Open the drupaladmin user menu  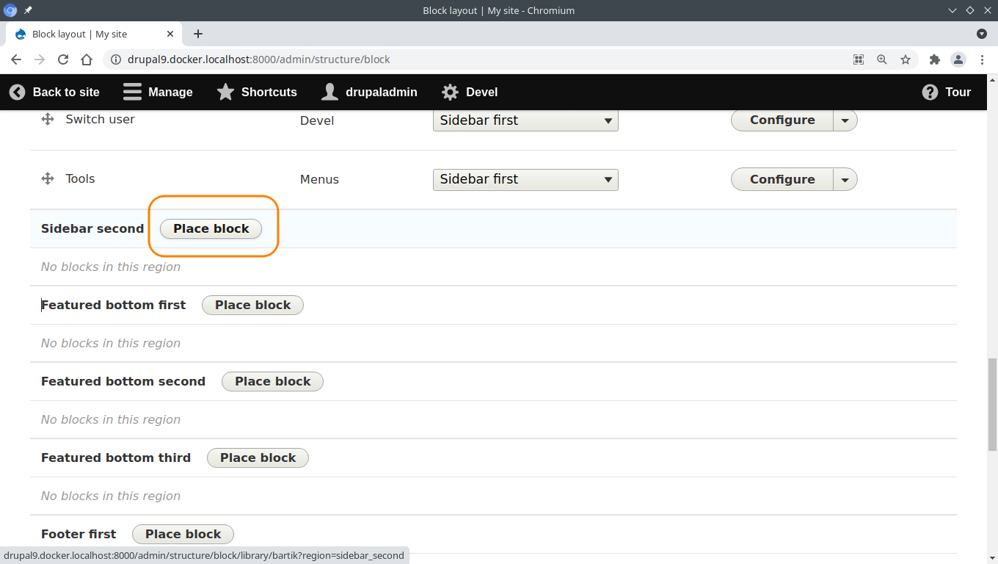point(370,92)
